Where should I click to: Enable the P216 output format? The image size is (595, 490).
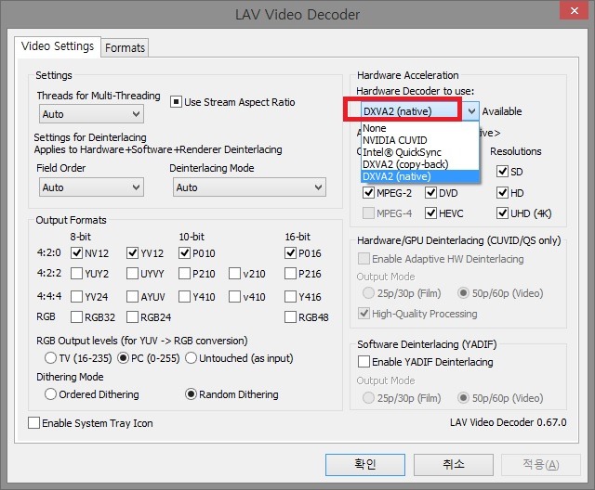290,274
